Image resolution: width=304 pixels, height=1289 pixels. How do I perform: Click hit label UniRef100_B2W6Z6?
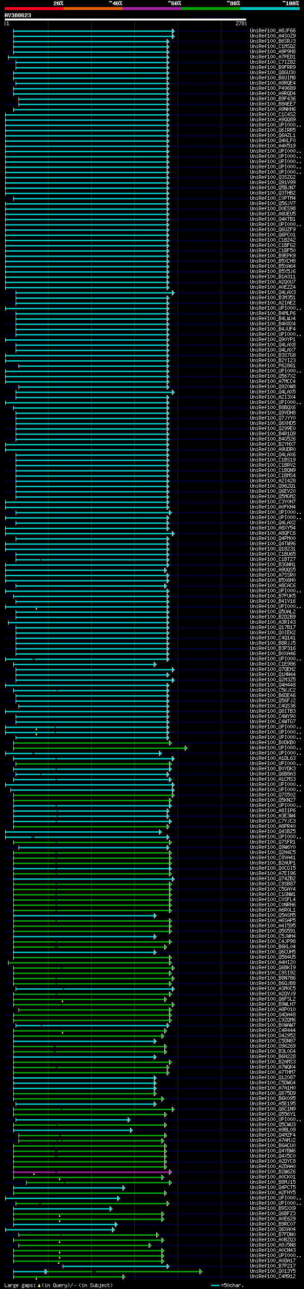273,1171
